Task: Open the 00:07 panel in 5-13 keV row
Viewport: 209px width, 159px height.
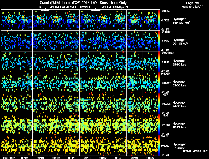Action: pyautogui.click(x=25, y=145)
